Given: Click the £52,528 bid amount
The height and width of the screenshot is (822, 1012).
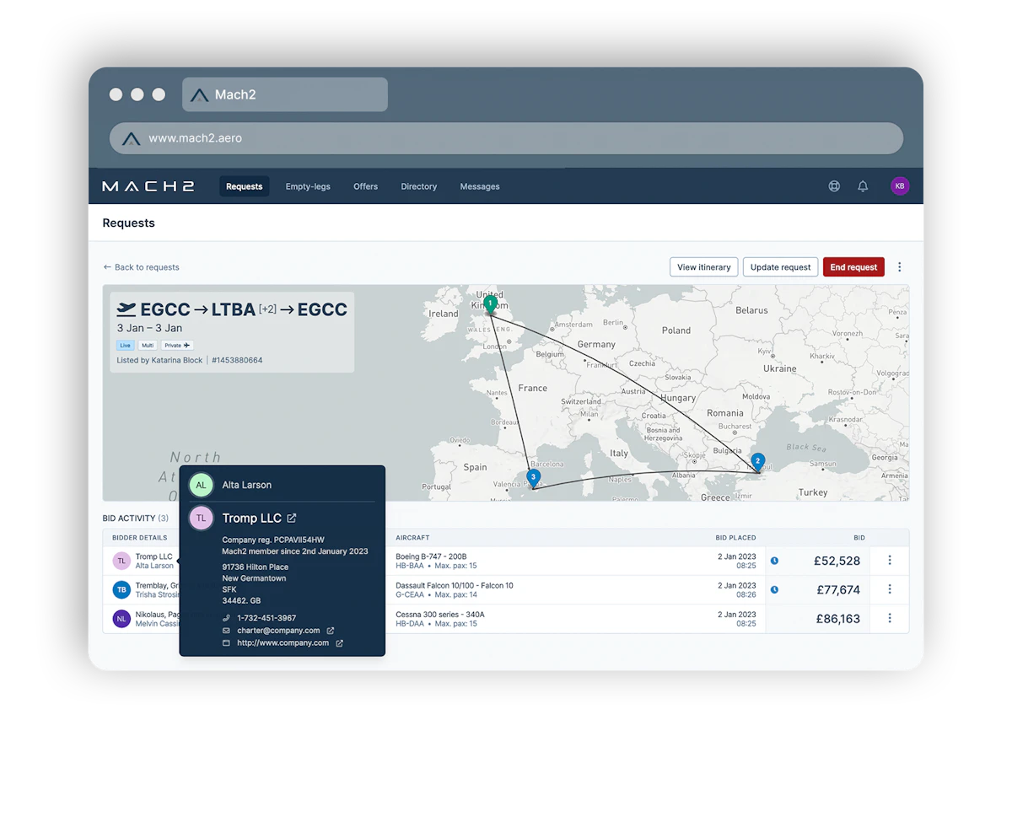Looking at the screenshot, I should (x=837, y=561).
